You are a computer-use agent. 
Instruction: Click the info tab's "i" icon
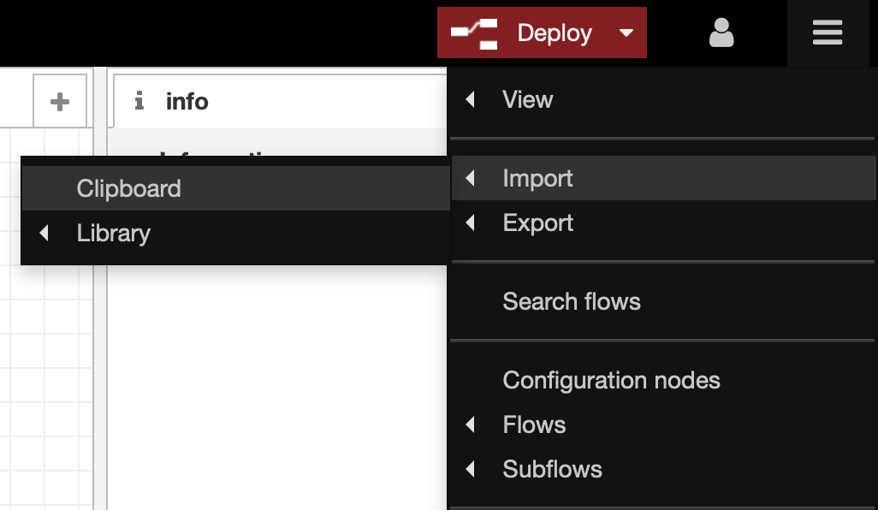pos(139,102)
